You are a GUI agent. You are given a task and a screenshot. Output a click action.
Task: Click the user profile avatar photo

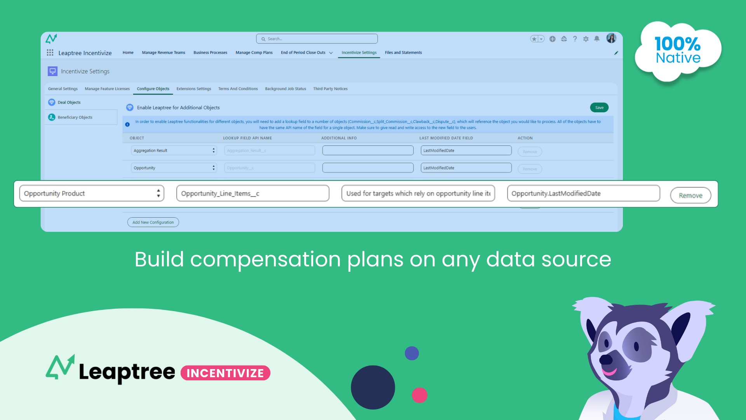pyautogui.click(x=611, y=38)
